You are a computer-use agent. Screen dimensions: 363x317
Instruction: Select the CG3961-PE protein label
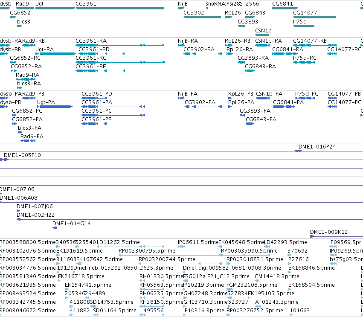(96, 119)
